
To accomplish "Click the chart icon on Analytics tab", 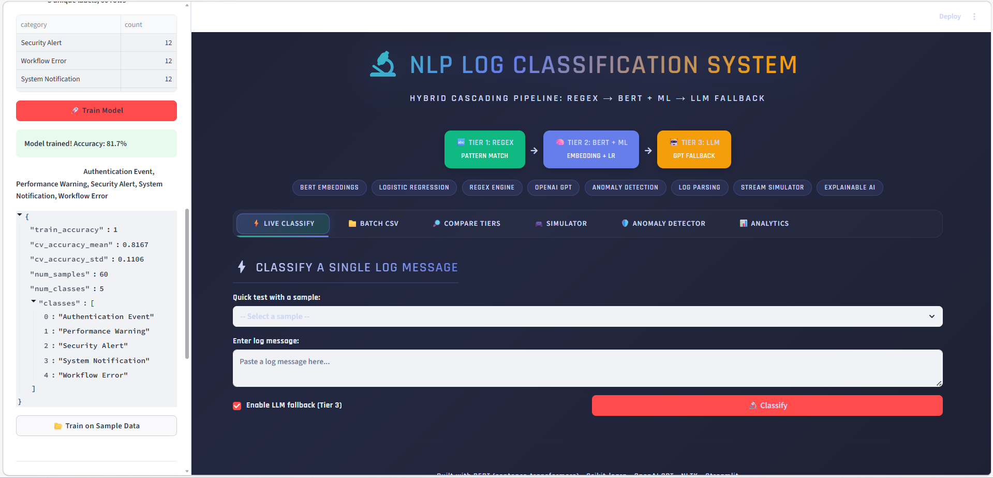I will pyautogui.click(x=744, y=224).
